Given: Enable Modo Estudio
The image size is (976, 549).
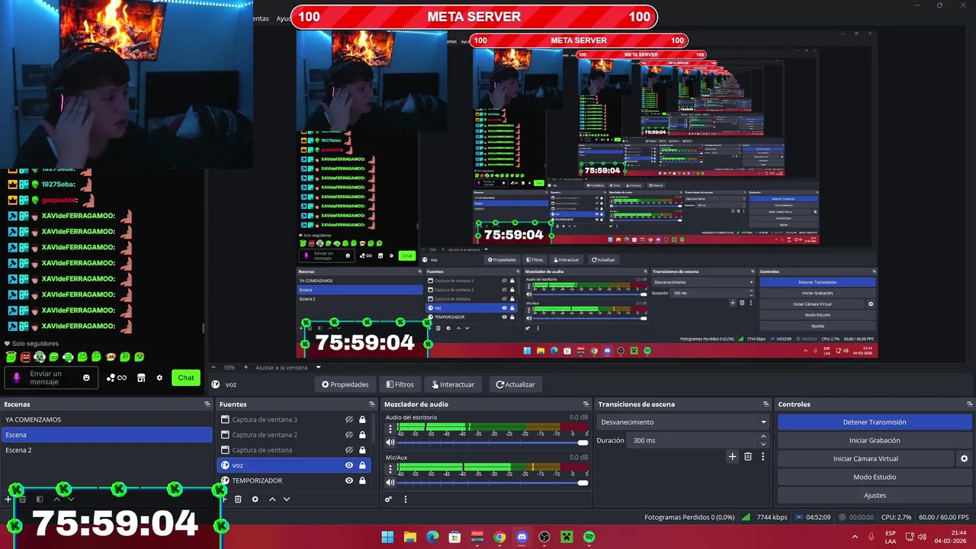Looking at the screenshot, I should (x=875, y=477).
